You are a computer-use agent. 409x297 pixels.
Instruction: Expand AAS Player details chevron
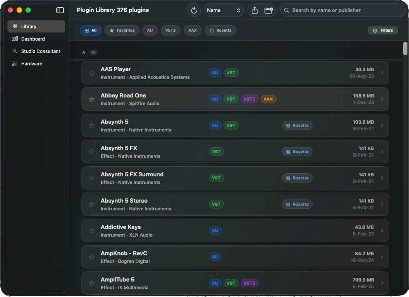382,73
